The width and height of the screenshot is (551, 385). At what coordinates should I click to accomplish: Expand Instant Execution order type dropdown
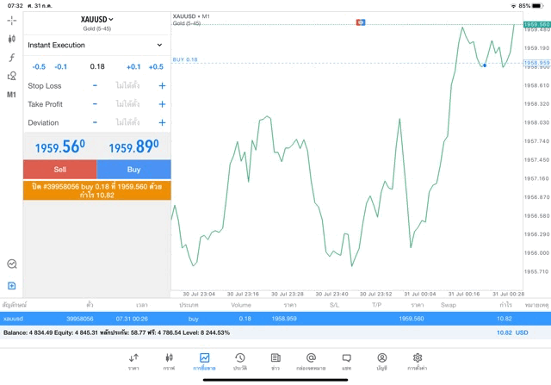pos(97,45)
